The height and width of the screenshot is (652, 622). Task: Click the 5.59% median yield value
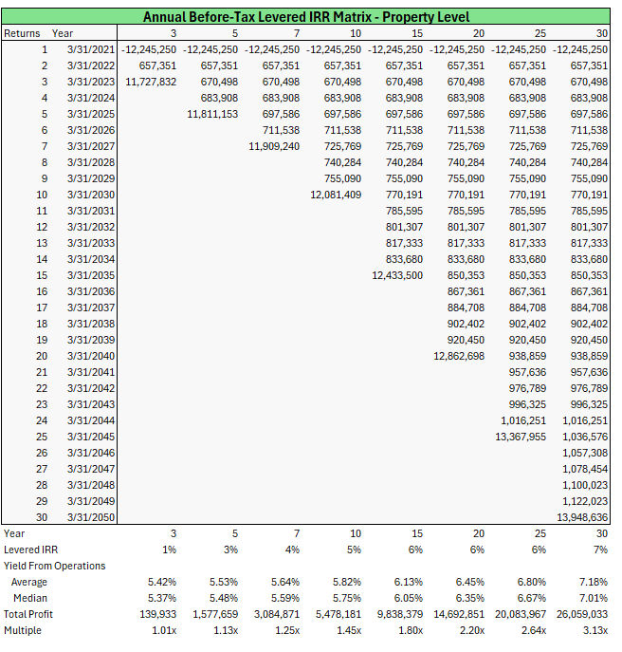pyautogui.click(x=285, y=598)
